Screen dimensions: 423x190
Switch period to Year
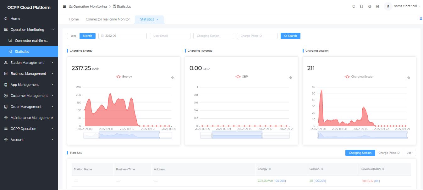(73, 36)
